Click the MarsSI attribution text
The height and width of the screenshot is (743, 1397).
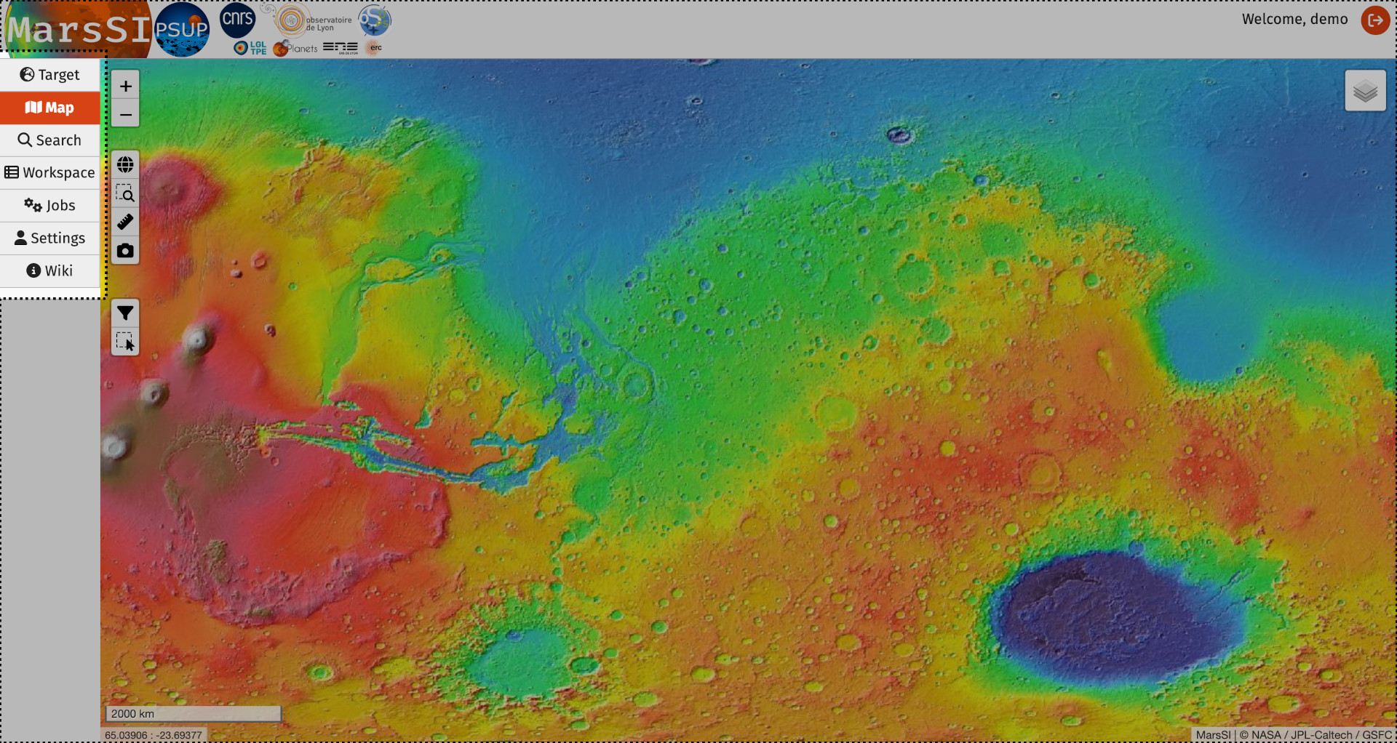pyautogui.click(x=1213, y=735)
